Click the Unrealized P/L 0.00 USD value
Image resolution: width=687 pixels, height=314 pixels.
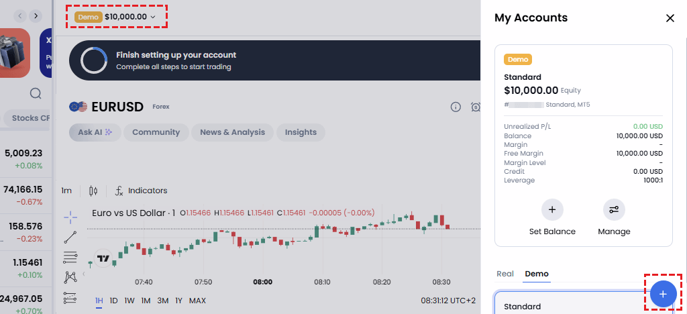[647, 127]
